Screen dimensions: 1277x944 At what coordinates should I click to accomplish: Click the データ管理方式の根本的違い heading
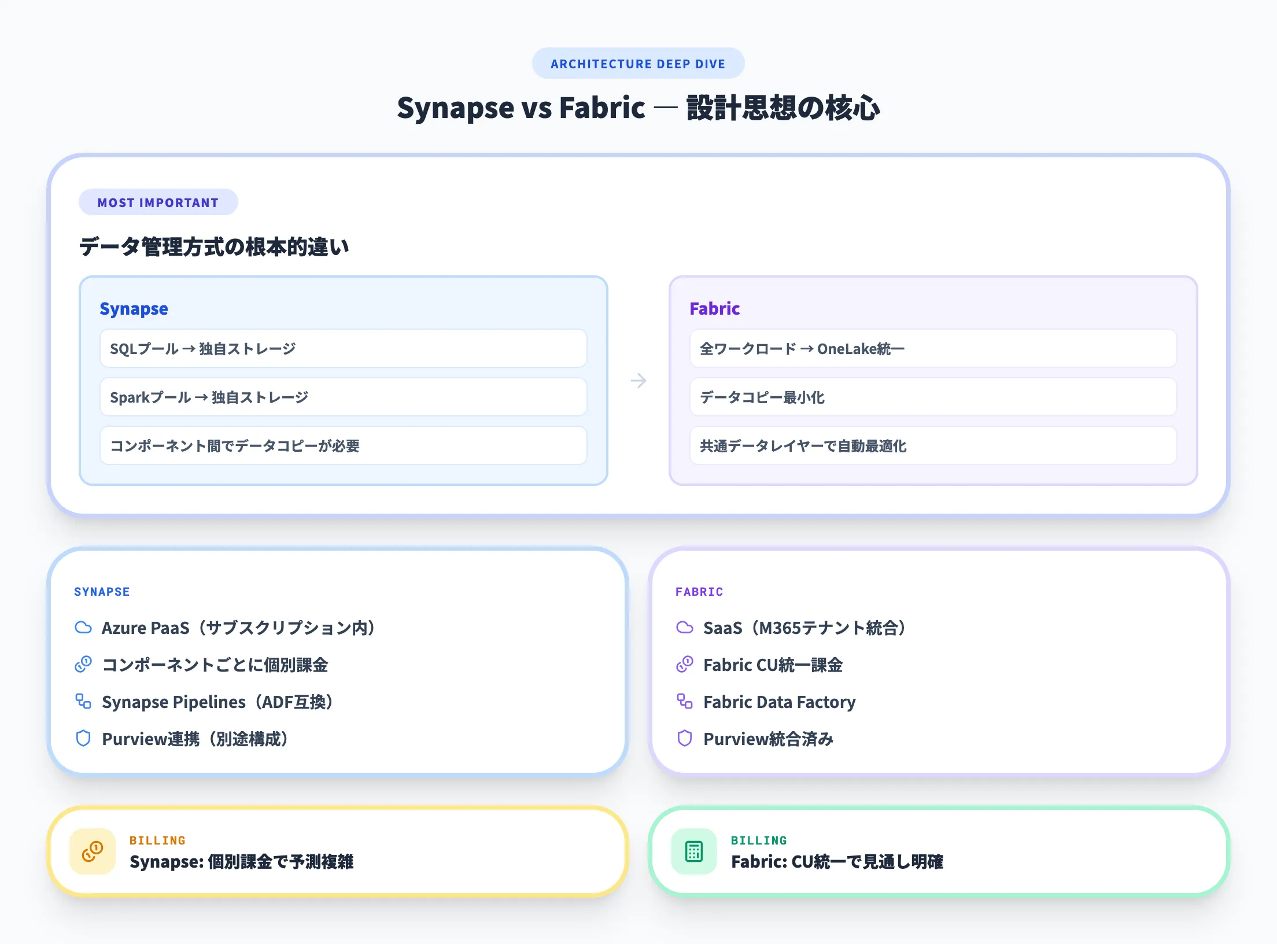click(x=214, y=247)
